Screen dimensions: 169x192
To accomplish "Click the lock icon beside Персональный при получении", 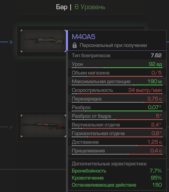I will pyautogui.click(x=75, y=45).
